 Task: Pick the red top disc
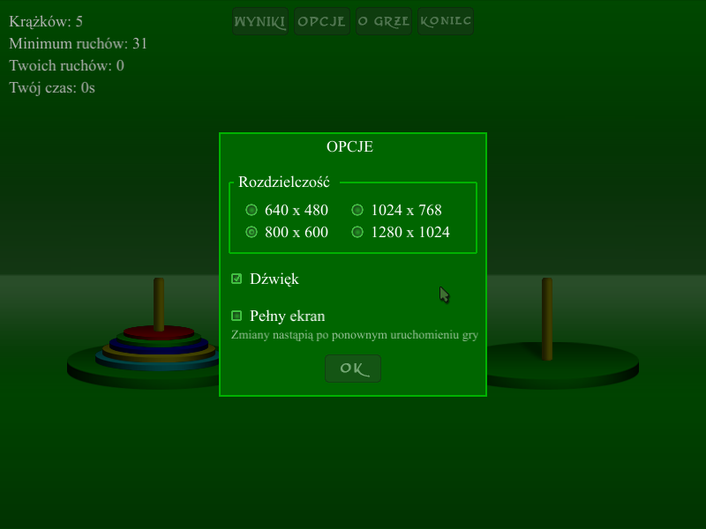tap(159, 332)
